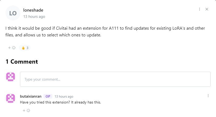This screenshot has height=117, width=216.
Task: Close the post detail panel
Action: 207,9
